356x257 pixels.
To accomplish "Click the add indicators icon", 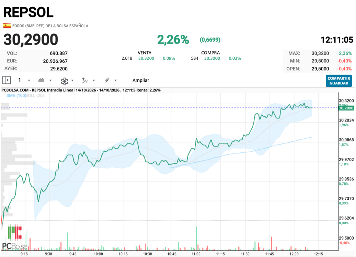I will pos(85,80).
